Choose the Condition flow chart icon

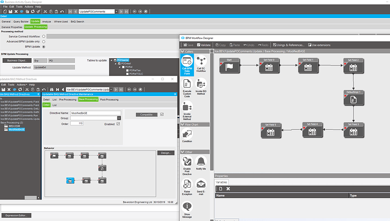(187, 134)
